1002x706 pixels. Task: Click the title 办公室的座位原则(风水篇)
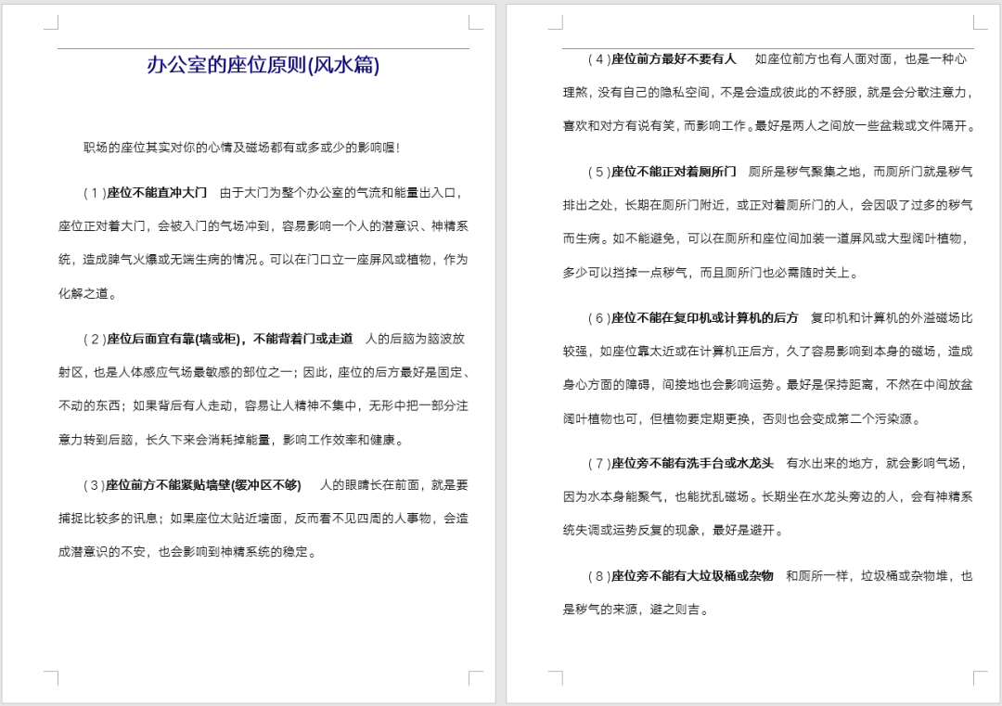coord(263,65)
